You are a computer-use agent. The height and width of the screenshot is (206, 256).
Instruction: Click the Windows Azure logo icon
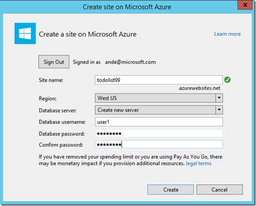click(25, 33)
